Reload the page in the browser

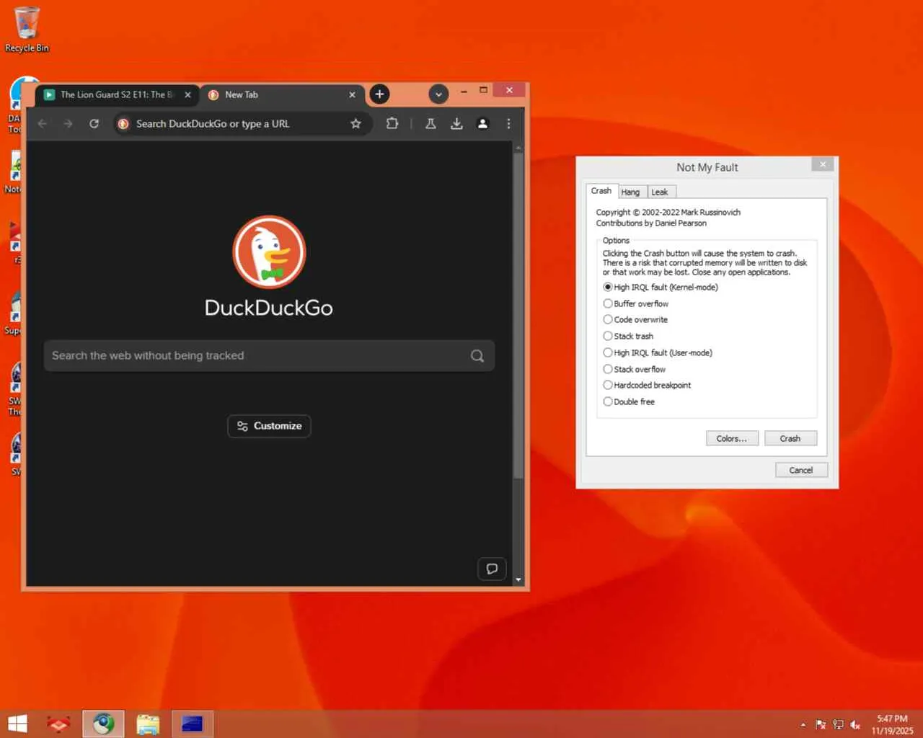click(x=94, y=124)
